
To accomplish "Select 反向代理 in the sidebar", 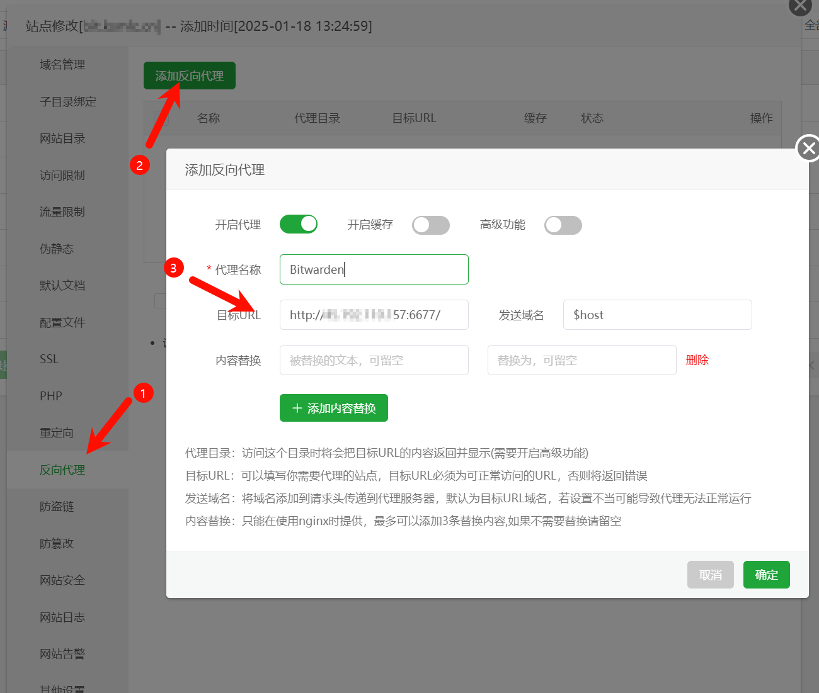I will click(62, 470).
